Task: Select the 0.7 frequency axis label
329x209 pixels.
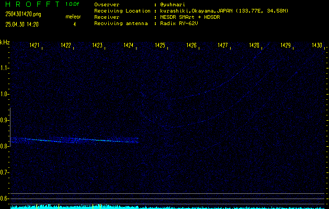Action: [4, 172]
